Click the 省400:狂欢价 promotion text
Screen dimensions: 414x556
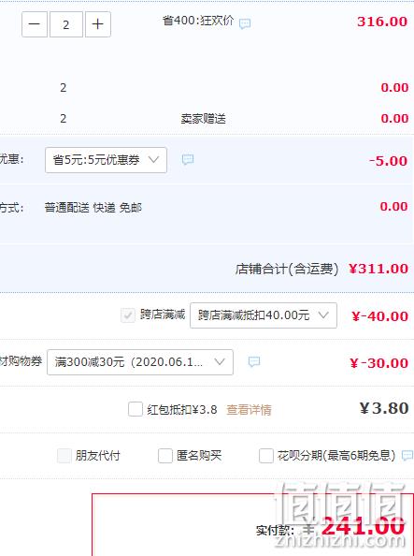coord(198,21)
